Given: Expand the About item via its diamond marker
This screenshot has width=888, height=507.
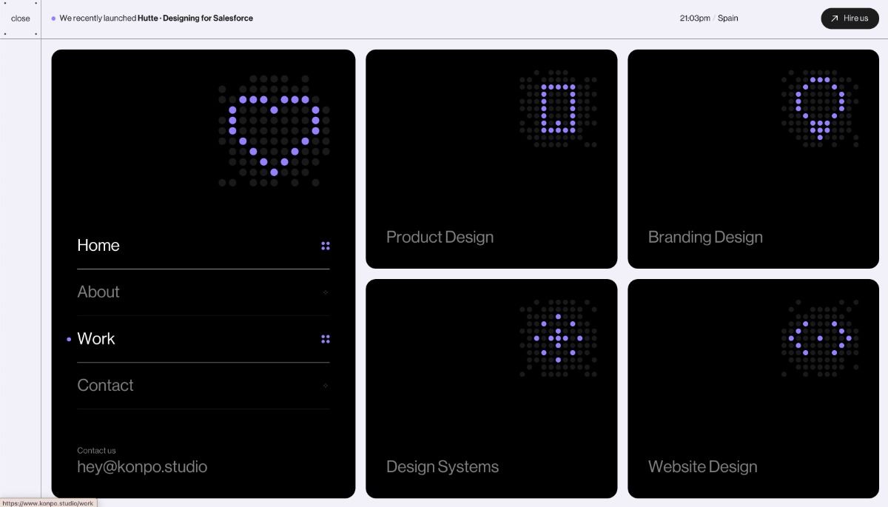Looking at the screenshot, I should [x=325, y=292].
